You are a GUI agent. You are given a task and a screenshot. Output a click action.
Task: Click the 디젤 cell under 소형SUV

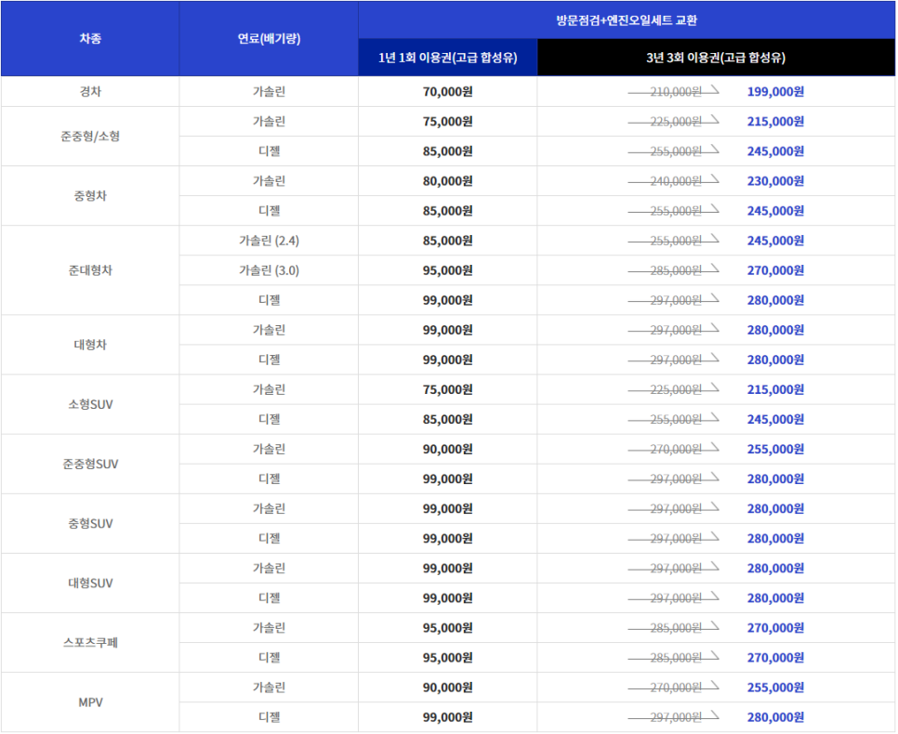(x=269, y=419)
